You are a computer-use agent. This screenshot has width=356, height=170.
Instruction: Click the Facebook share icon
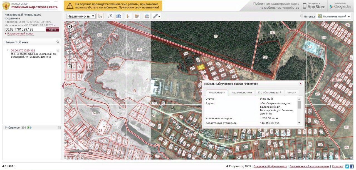click(352, 166)
